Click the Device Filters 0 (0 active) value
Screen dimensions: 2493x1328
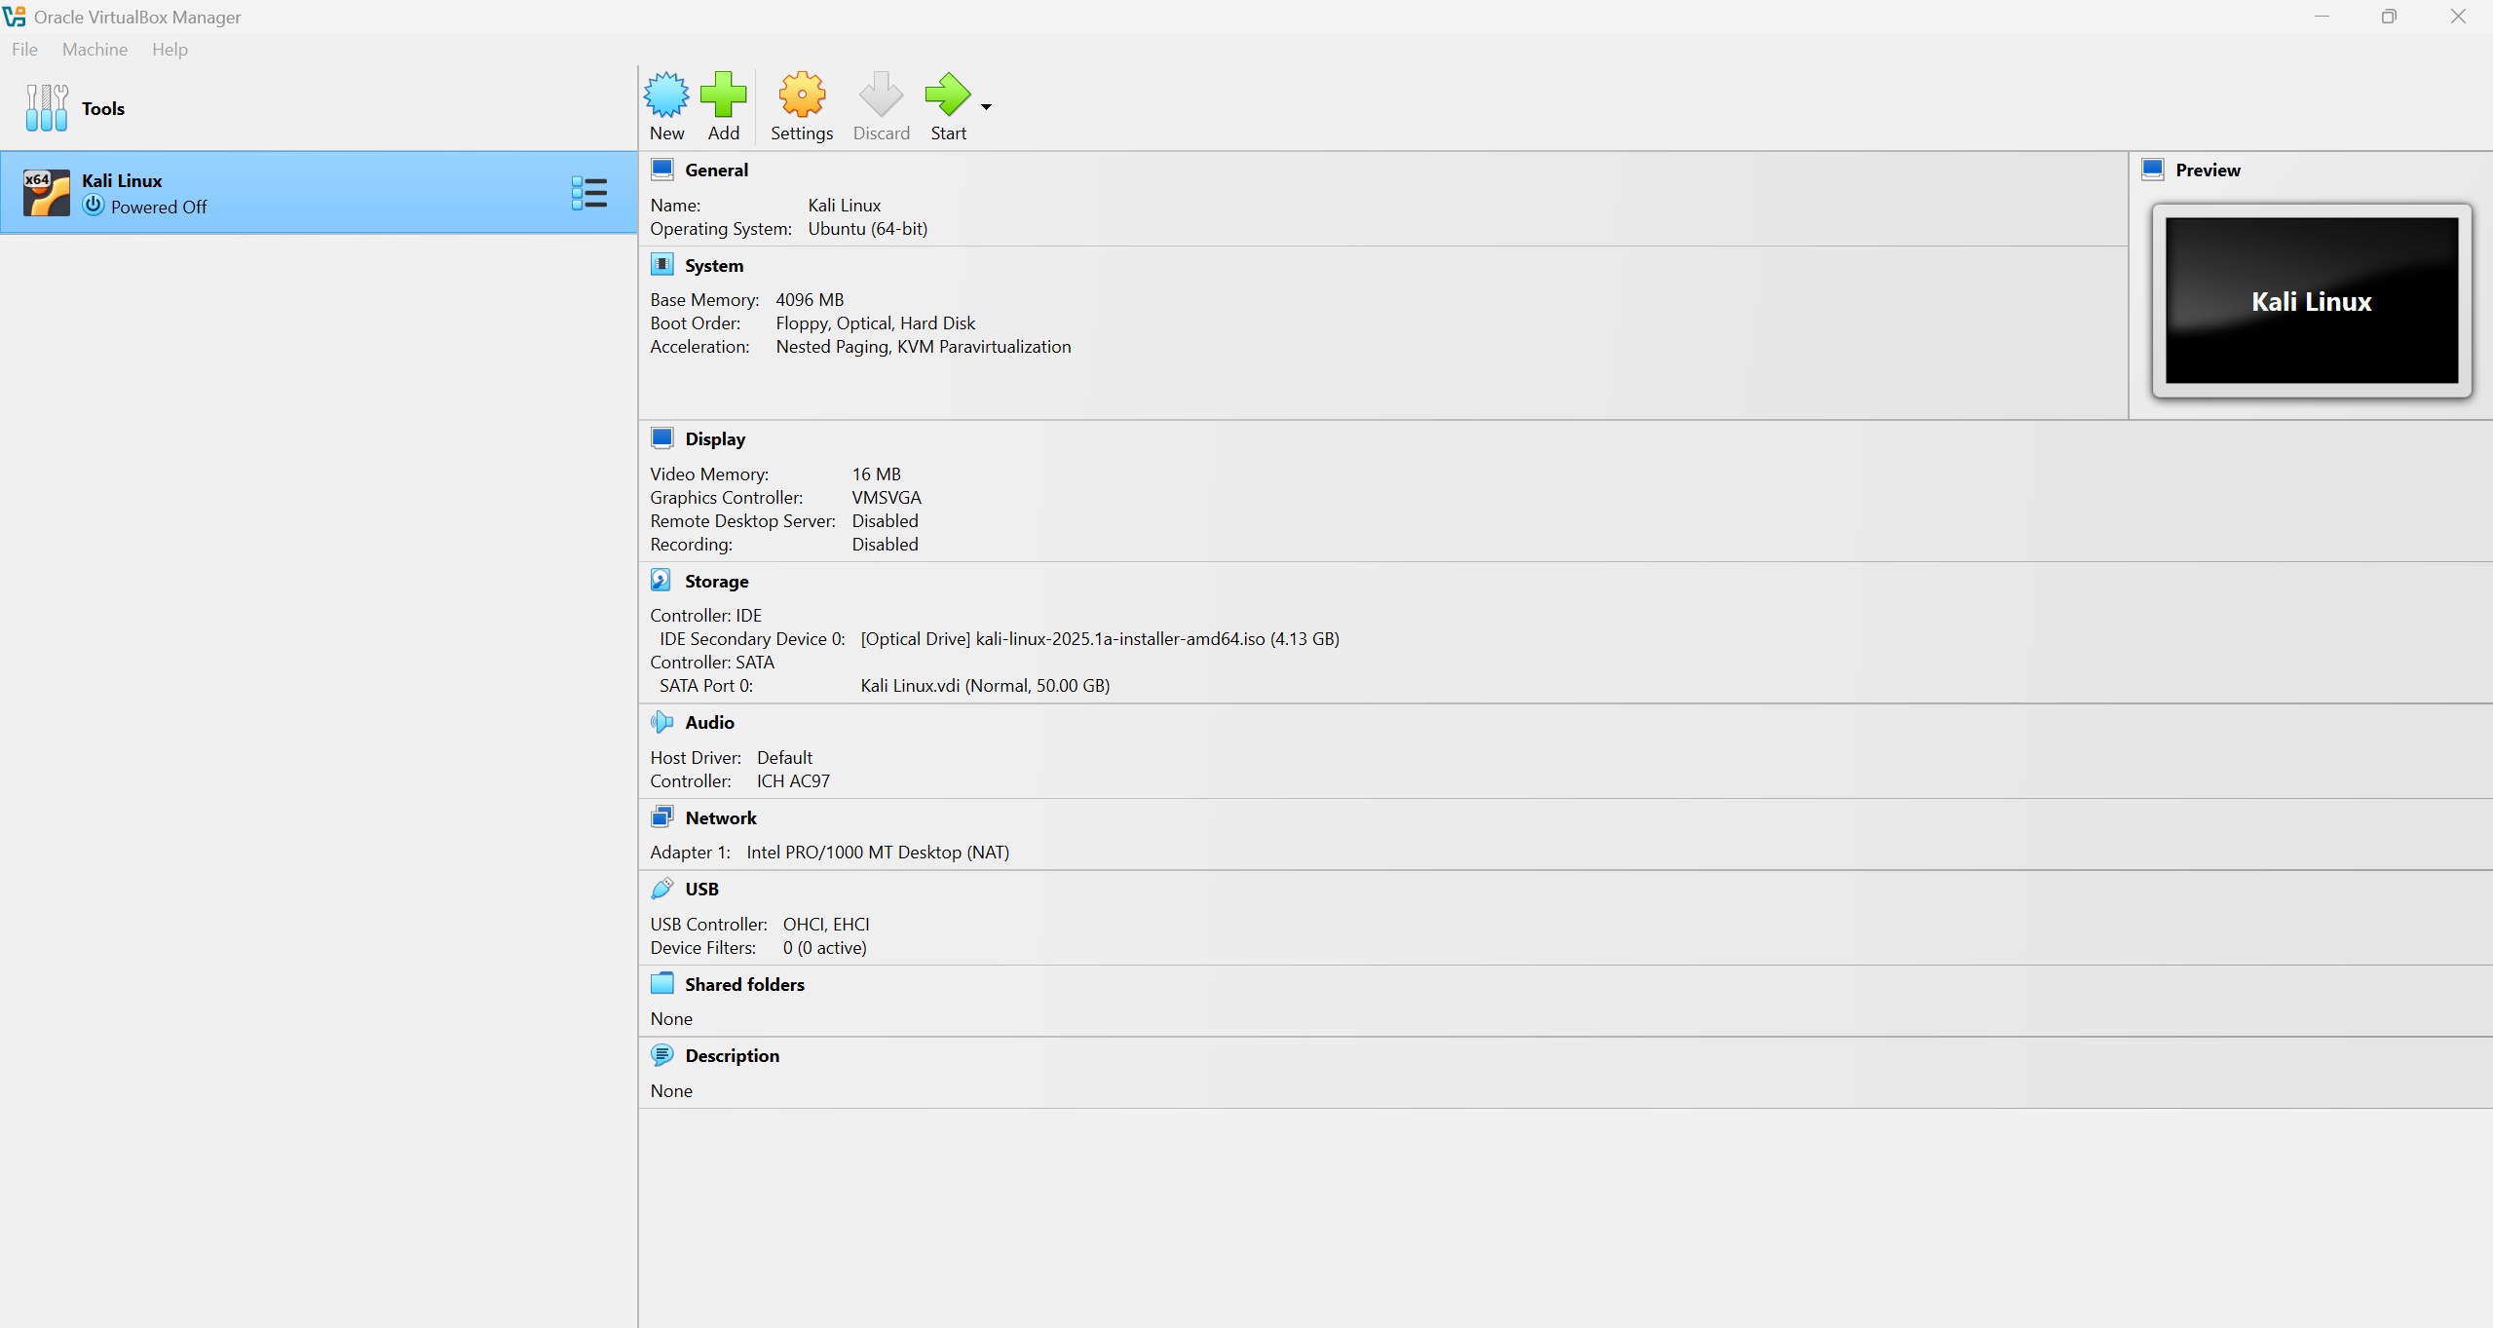(x=824, y=947)
